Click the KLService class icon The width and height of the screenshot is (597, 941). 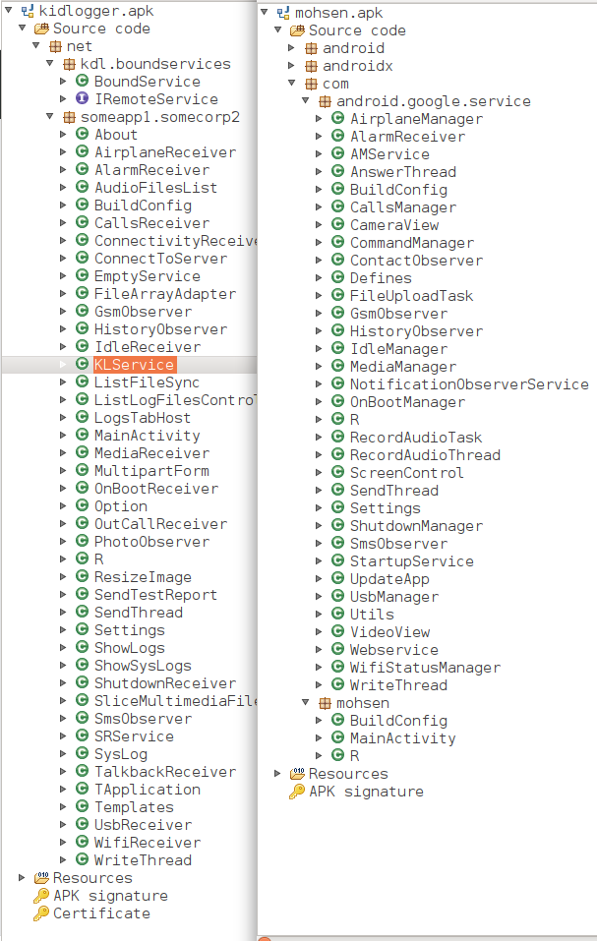click(x=83, y=364)
